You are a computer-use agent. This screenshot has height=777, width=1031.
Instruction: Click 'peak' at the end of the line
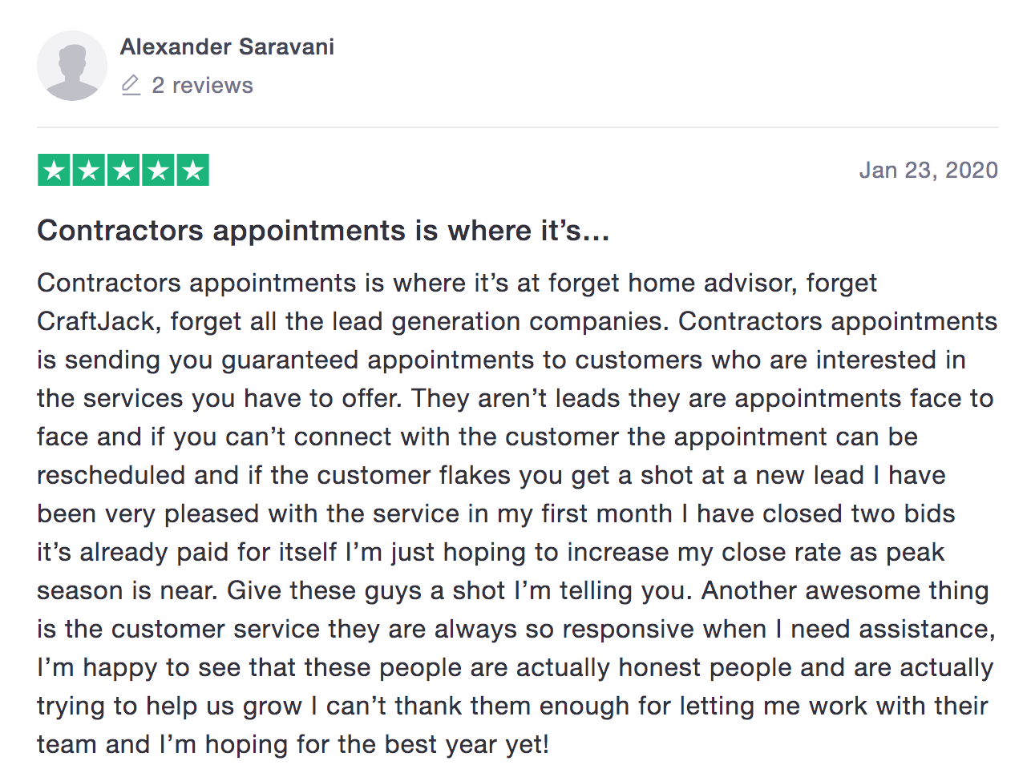click(916, 552)
